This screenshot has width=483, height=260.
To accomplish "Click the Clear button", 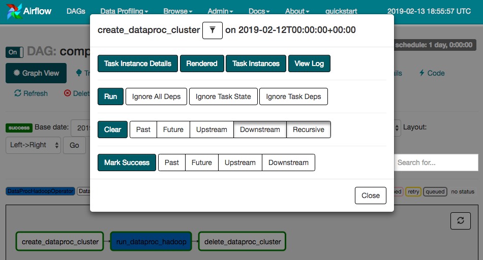I will click(x=112, y=129).
